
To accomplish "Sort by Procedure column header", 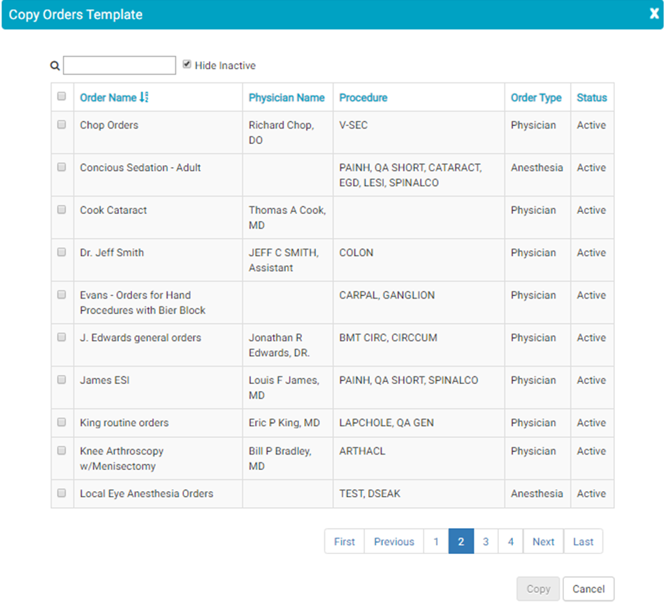I will (x=363, y=98).
